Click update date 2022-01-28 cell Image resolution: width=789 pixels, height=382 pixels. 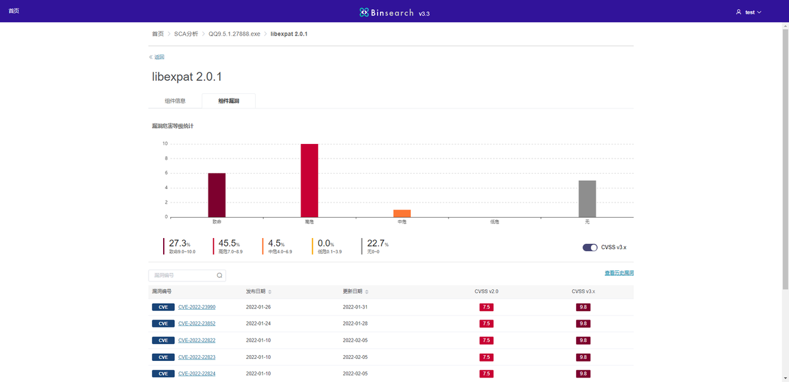pos(355,323)
